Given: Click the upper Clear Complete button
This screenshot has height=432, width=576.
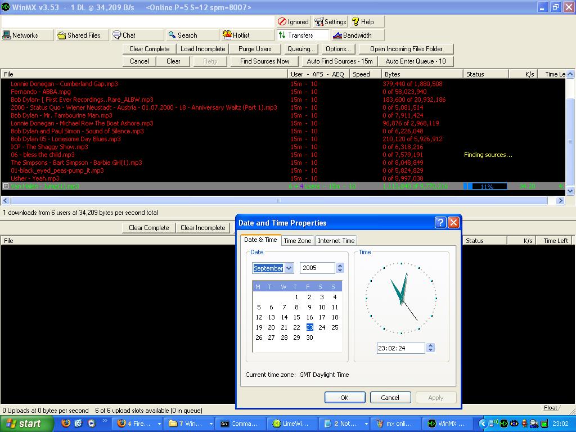Looking at the screenshot, I should (150, 49).
